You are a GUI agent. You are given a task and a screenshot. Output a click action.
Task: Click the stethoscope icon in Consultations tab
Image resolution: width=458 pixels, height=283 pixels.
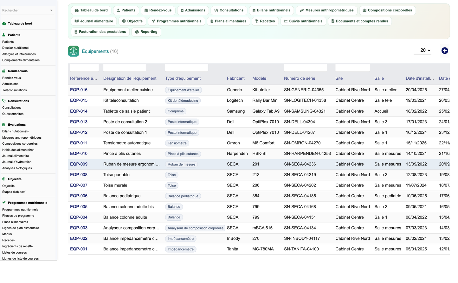click(x=216, y=10)
